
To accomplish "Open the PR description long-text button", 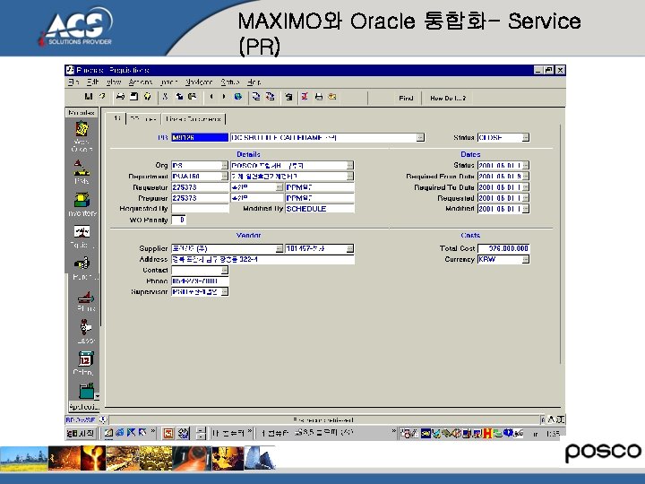I will 420,137.
